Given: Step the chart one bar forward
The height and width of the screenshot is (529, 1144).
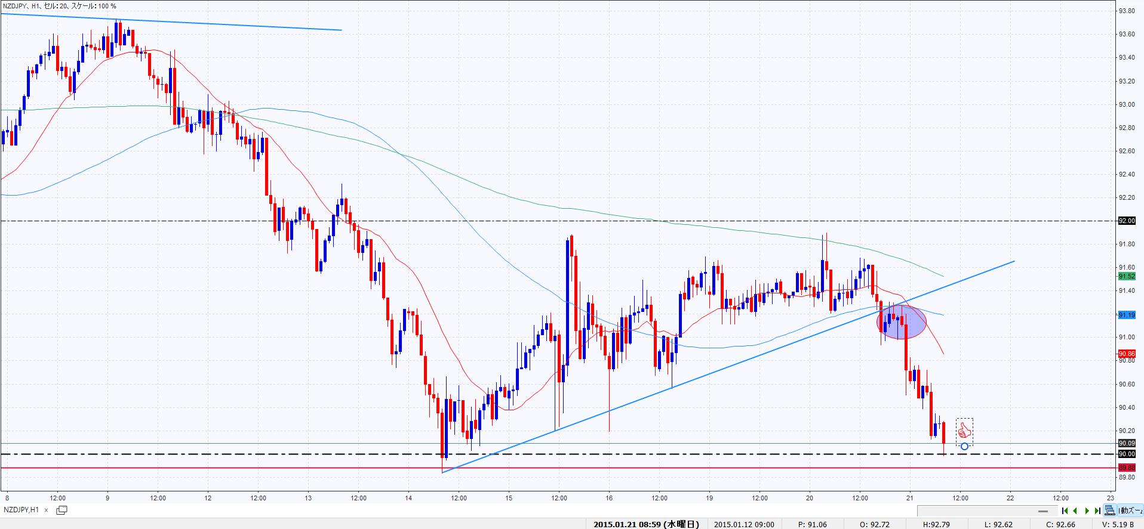Looking at the screenshot, I should (1087, 511).
